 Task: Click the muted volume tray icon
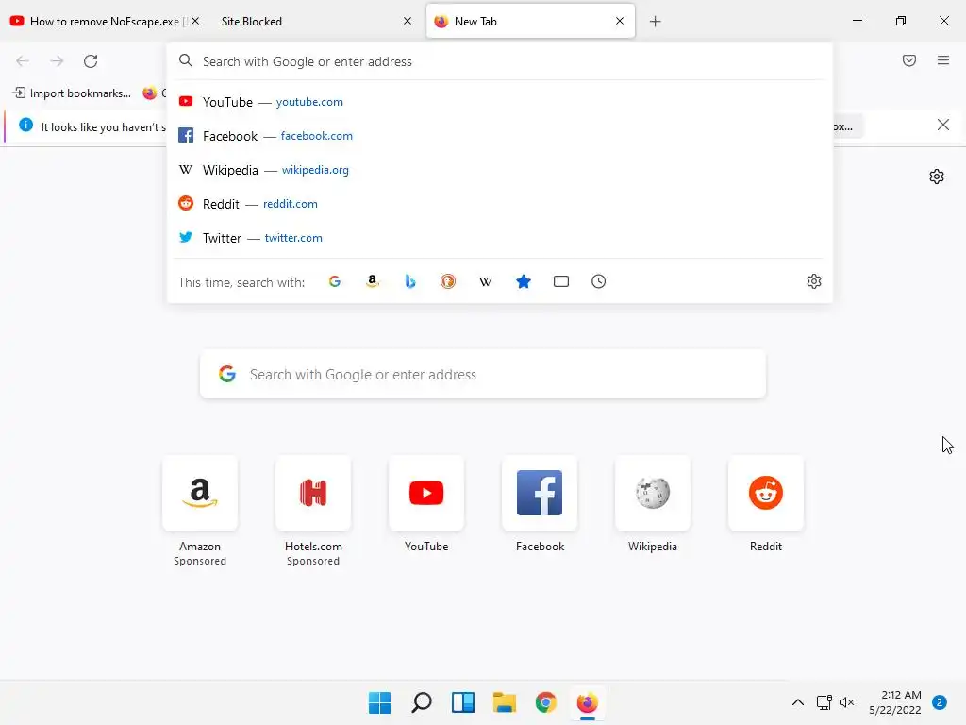[846, 702]
